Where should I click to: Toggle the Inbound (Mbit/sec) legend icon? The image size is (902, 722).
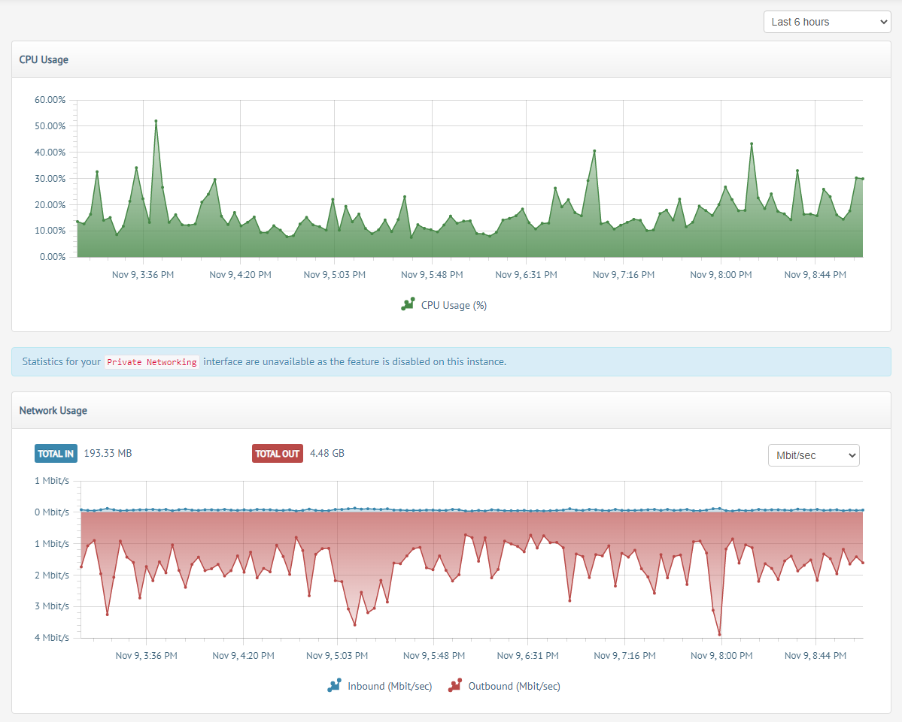pos(334,685)
